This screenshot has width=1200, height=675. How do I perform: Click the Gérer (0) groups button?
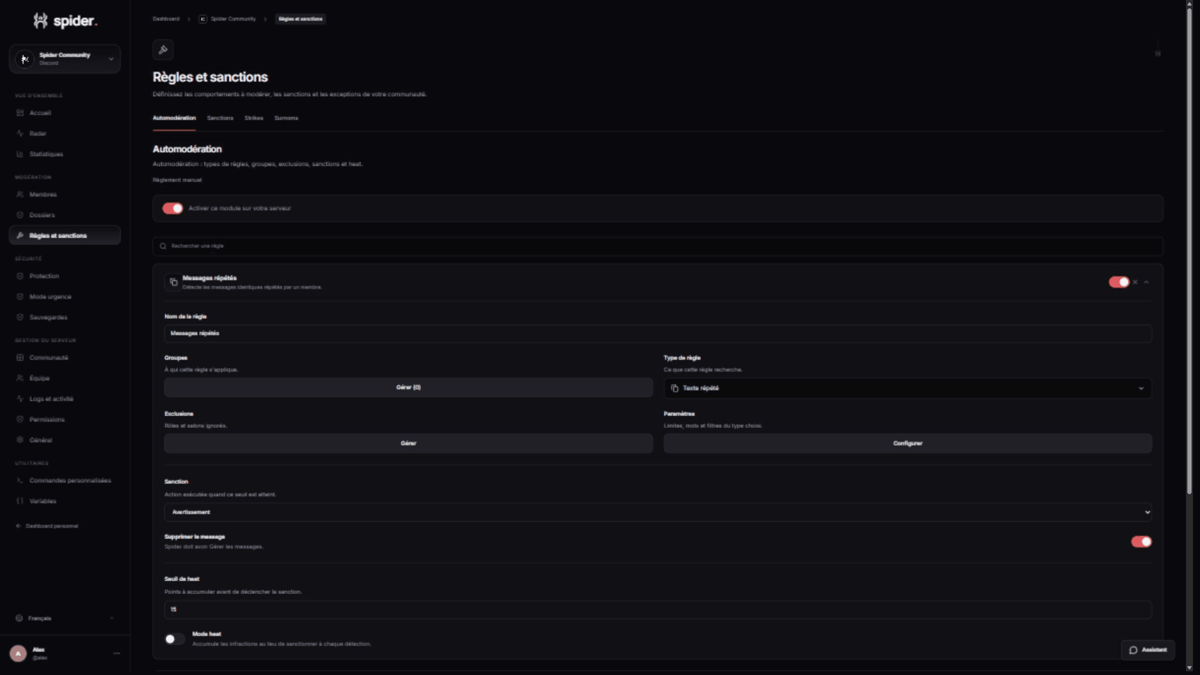[x=408, y=387]
